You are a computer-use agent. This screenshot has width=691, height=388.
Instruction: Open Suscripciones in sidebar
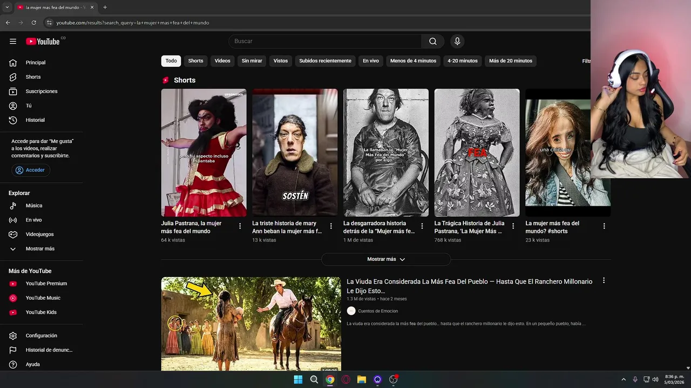pyautogui.click(x=42, y=92)
